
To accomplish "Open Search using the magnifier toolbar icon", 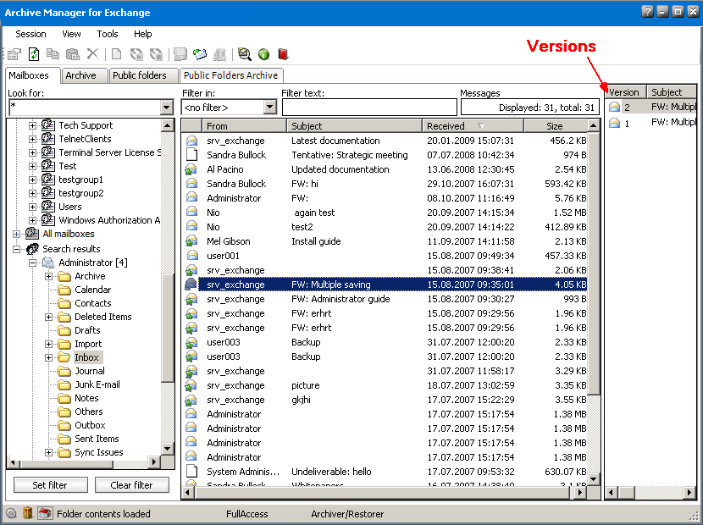I will click(243, 53).
